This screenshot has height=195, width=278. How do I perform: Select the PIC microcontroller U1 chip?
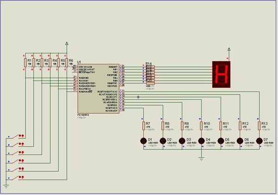tap(98, 88)
